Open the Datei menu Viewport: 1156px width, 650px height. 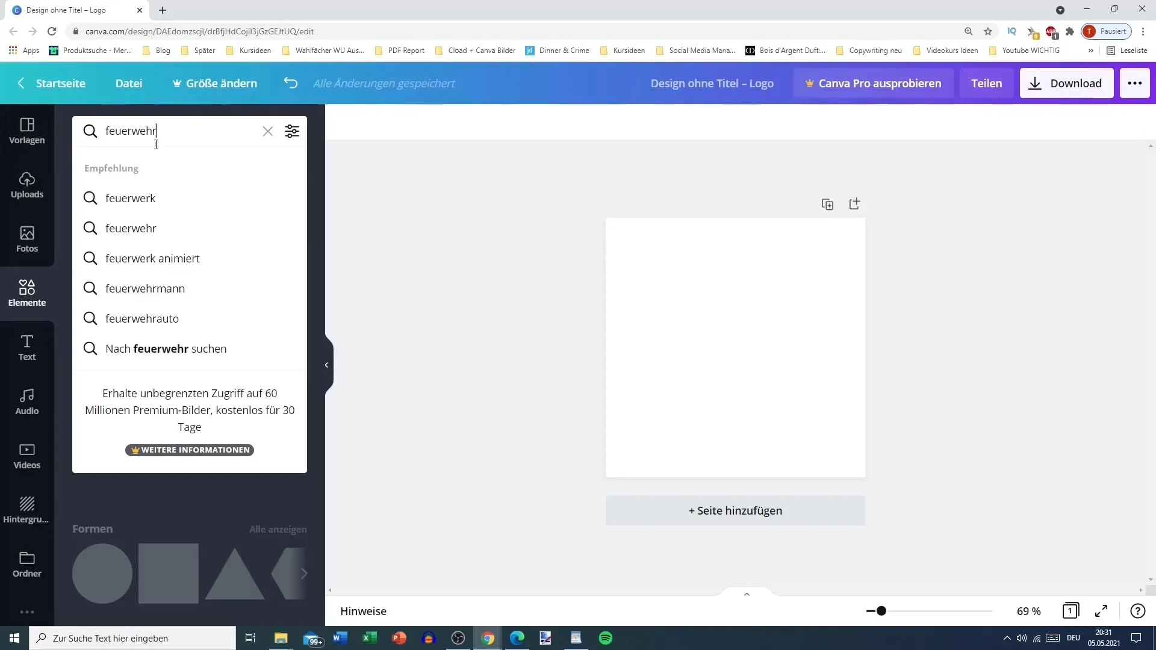point(129,82)
